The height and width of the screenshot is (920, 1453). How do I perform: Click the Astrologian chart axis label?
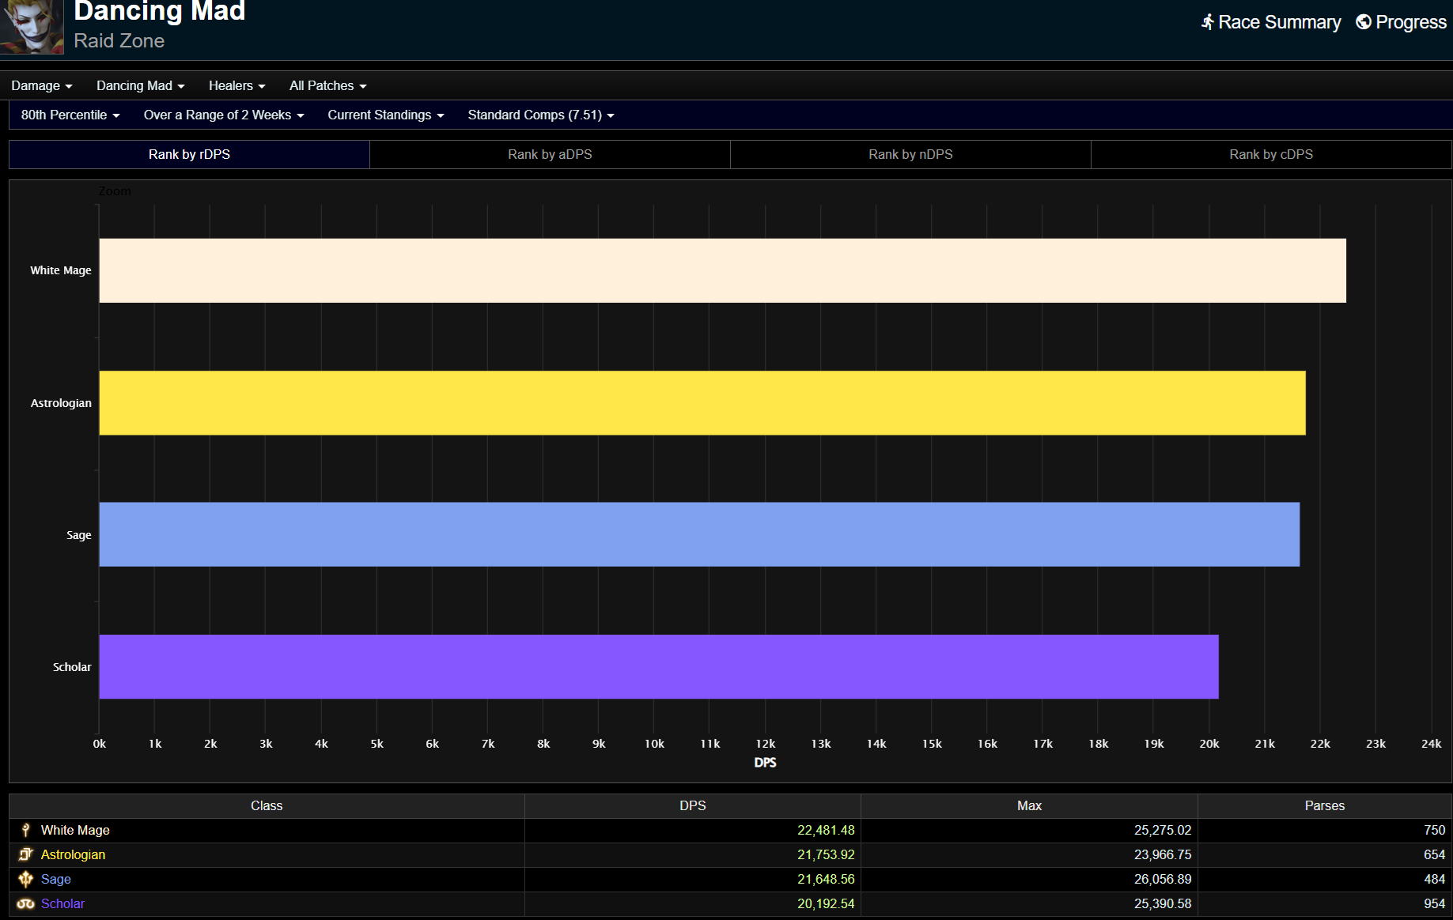click(61, 403)
